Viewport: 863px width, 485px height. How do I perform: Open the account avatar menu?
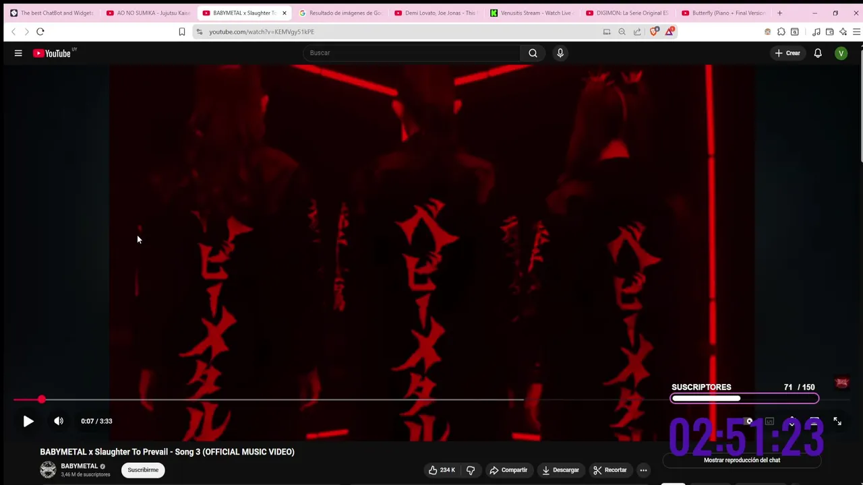tap(841, 53)
